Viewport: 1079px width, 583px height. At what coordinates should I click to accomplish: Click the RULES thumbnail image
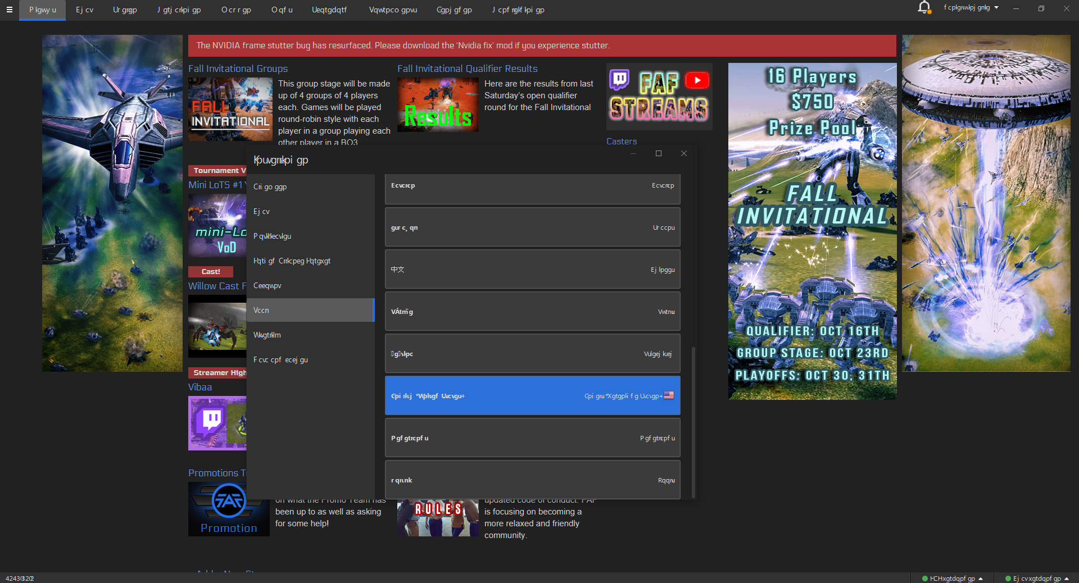click(438, 518)
